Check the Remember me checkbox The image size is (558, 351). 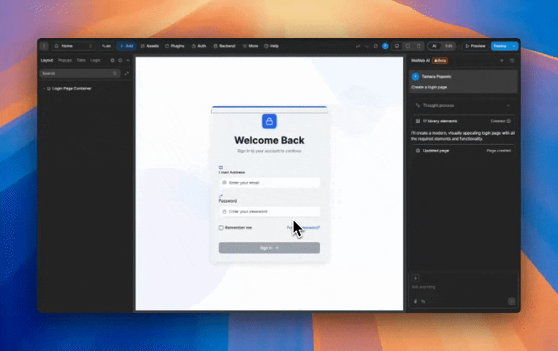[221, 227]
